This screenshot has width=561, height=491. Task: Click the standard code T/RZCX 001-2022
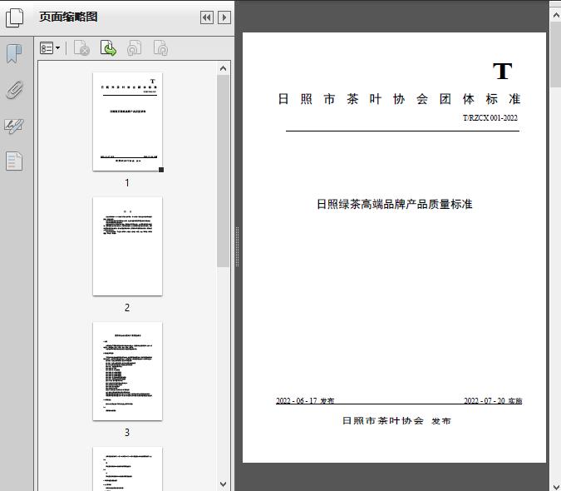[490, 118]
